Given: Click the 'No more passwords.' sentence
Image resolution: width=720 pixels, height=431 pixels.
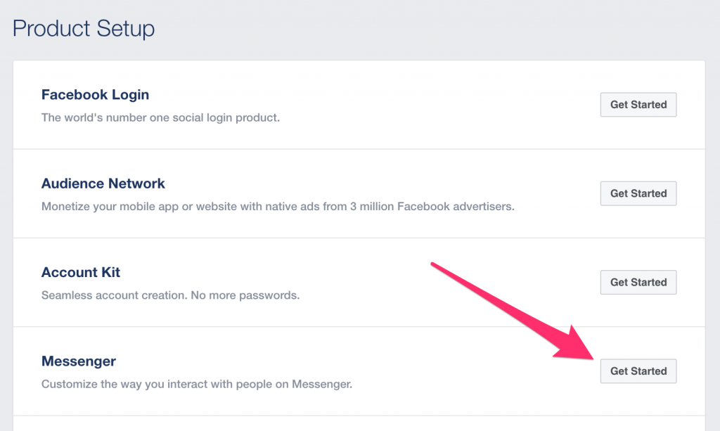Looking at the screenshot, I should [245, 295].
